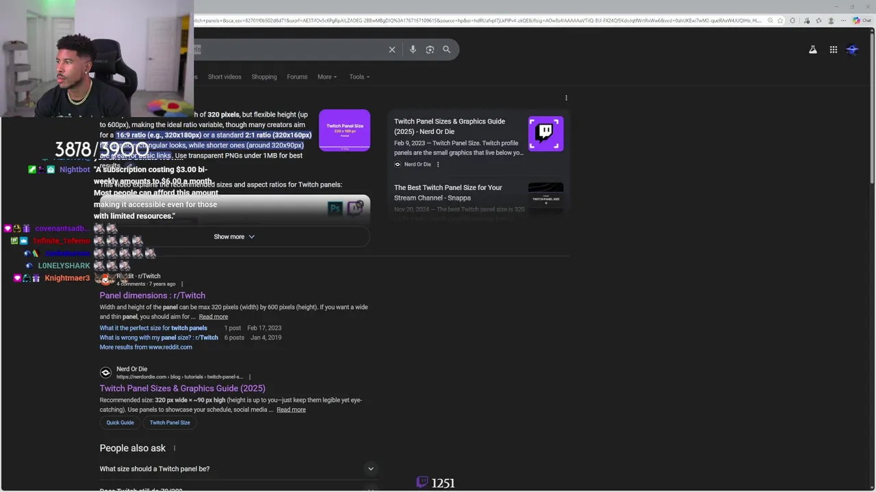The width and height of the screenshot is (876, 492).
Task: Select the Twitch Panel Size chip
Action: pyautogui.click(x=170, y=422)
